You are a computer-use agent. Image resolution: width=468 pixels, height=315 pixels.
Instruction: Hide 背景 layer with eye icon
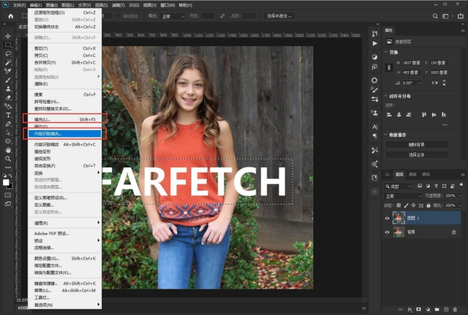(387, 232)
